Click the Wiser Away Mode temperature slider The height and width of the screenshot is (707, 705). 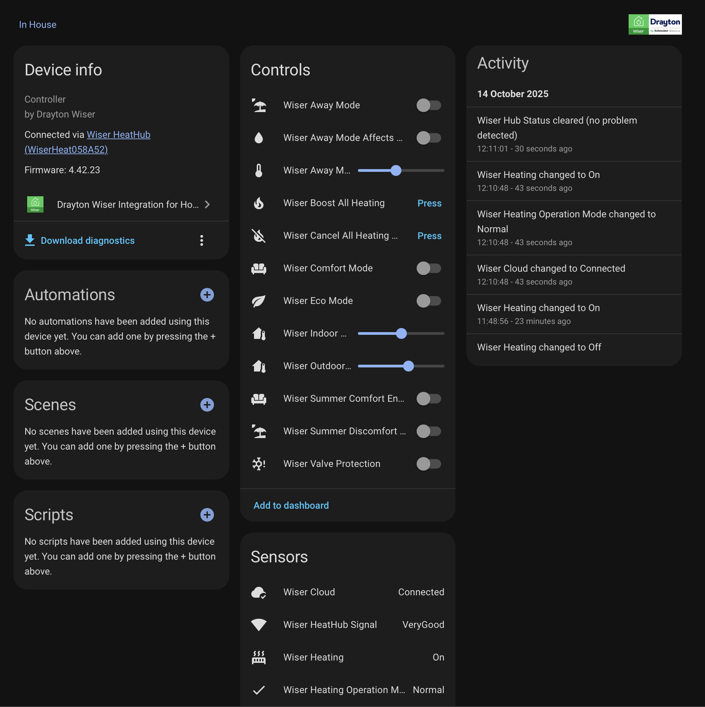pyautogui.click(x=401, y=170)
